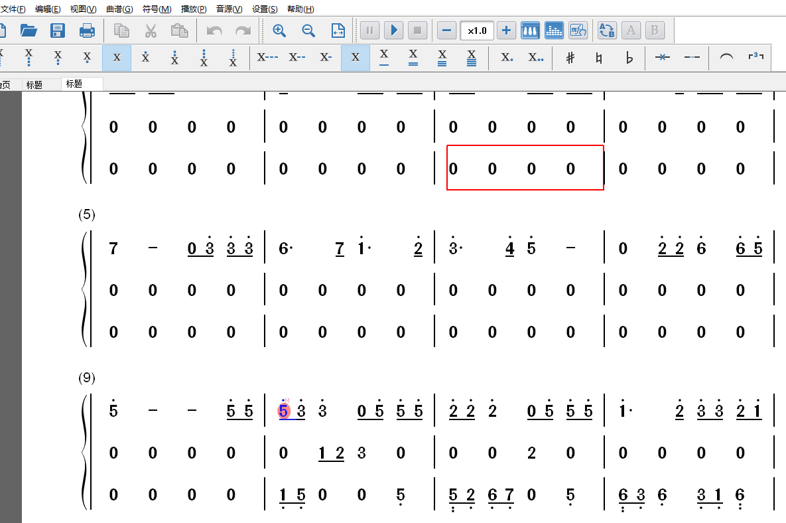Open the 文件(F) menu
Viewport: 786px width, 523px height.
[13, 9]
